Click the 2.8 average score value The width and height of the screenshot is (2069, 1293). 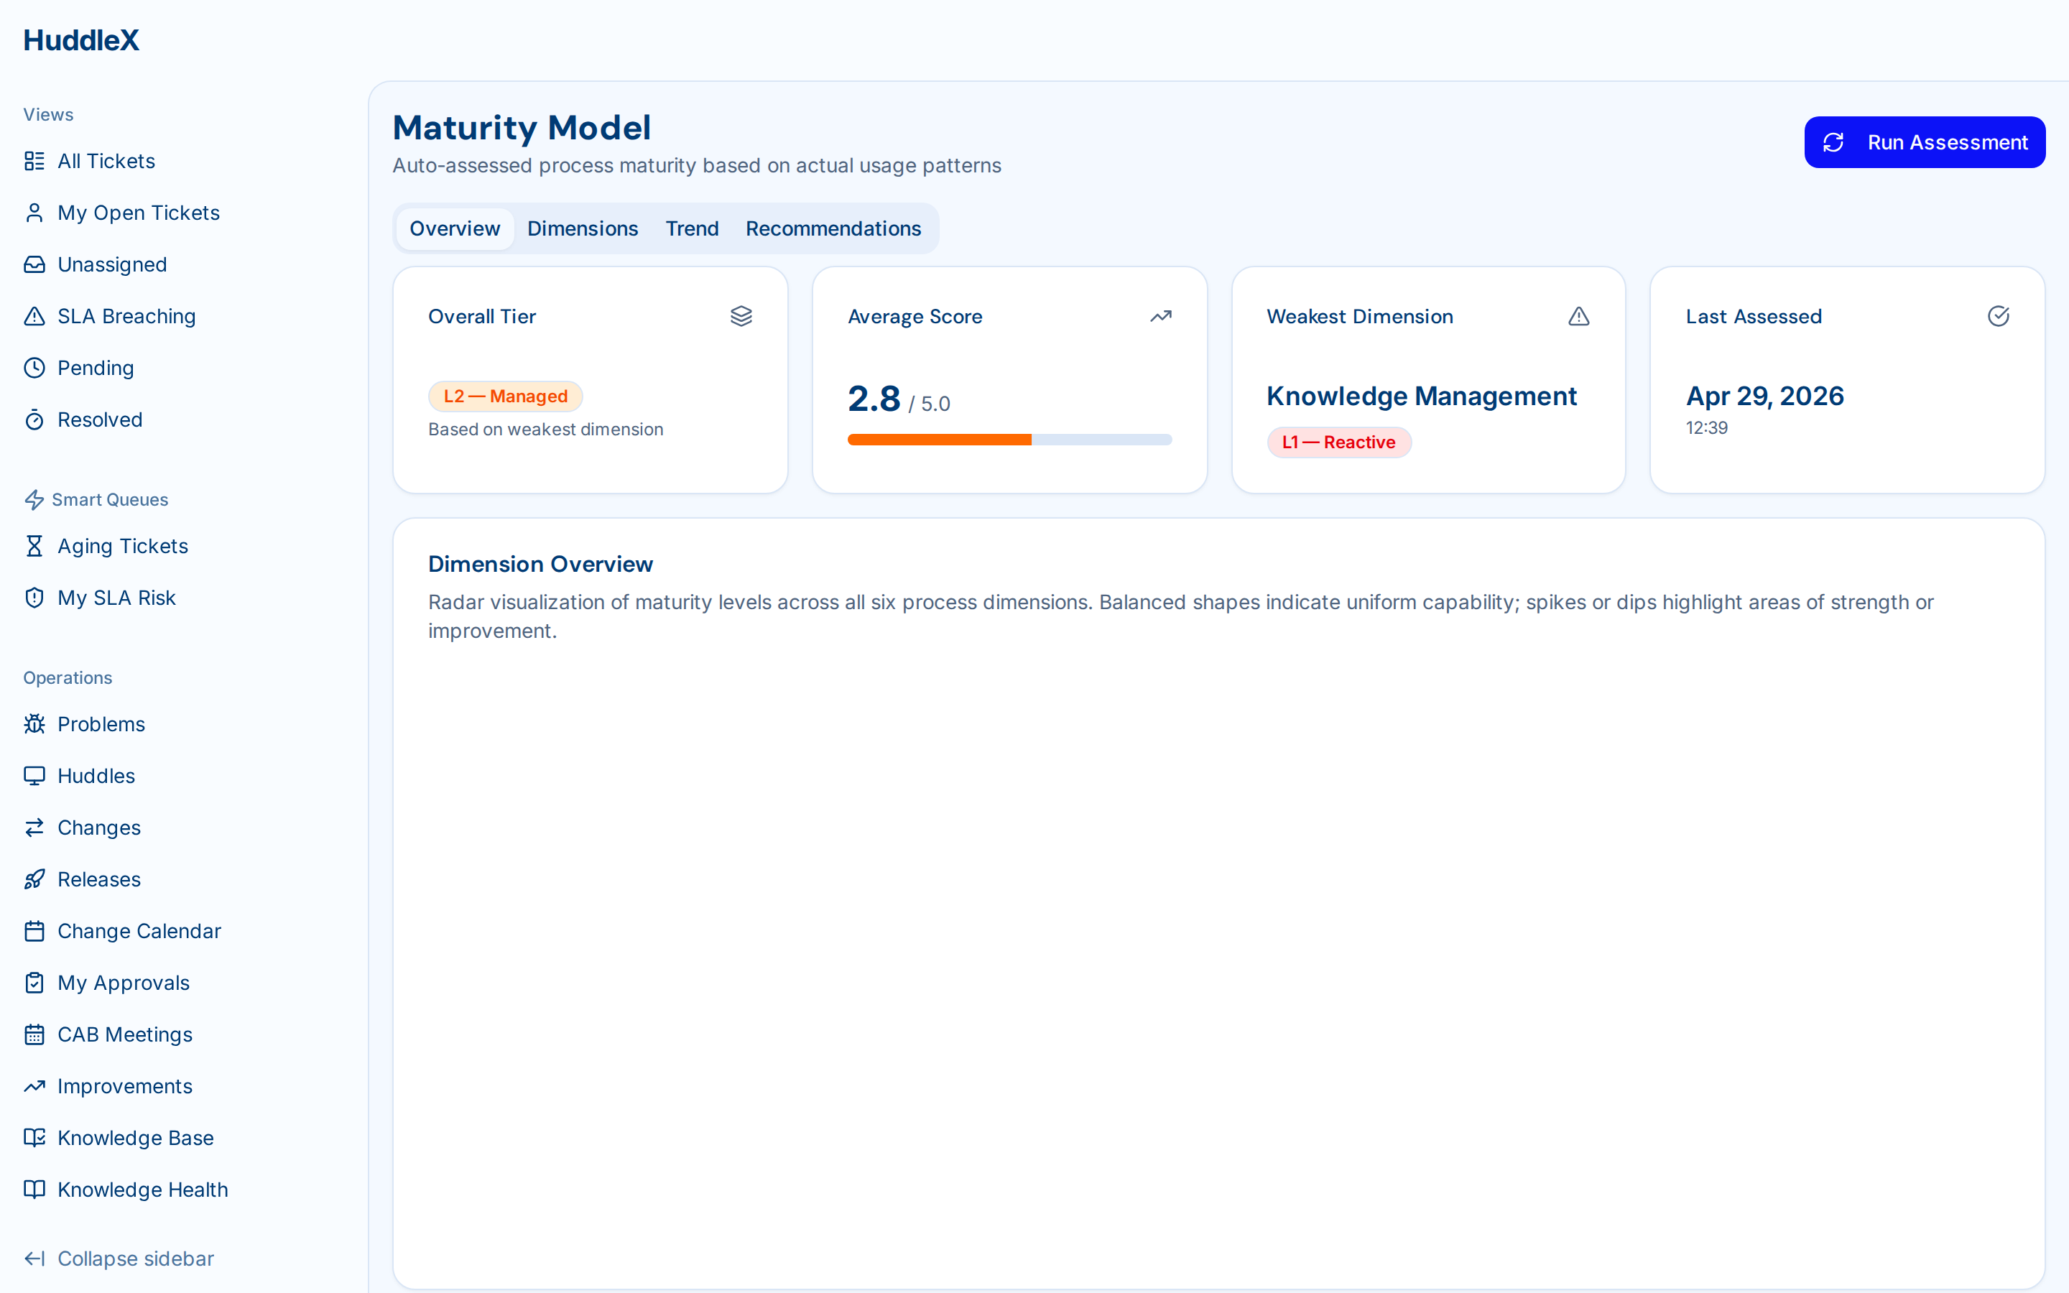[x=874, y=399]
